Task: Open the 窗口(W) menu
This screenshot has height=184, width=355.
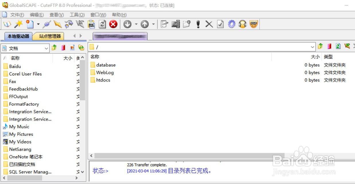Action: coord(98,15)
